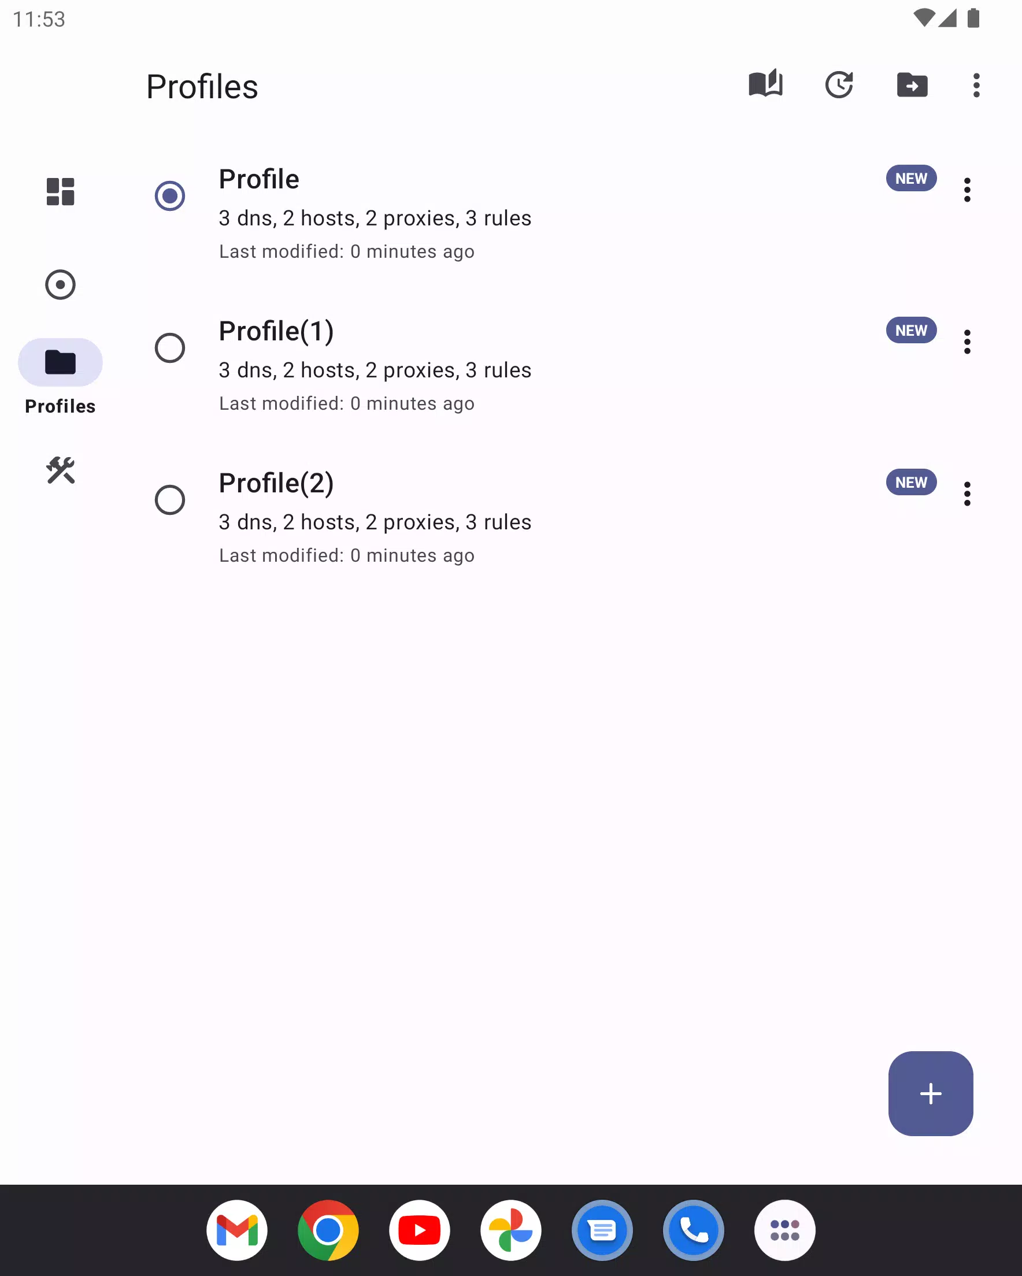Click the NEW badge on Profile(1)

[911, 330]
